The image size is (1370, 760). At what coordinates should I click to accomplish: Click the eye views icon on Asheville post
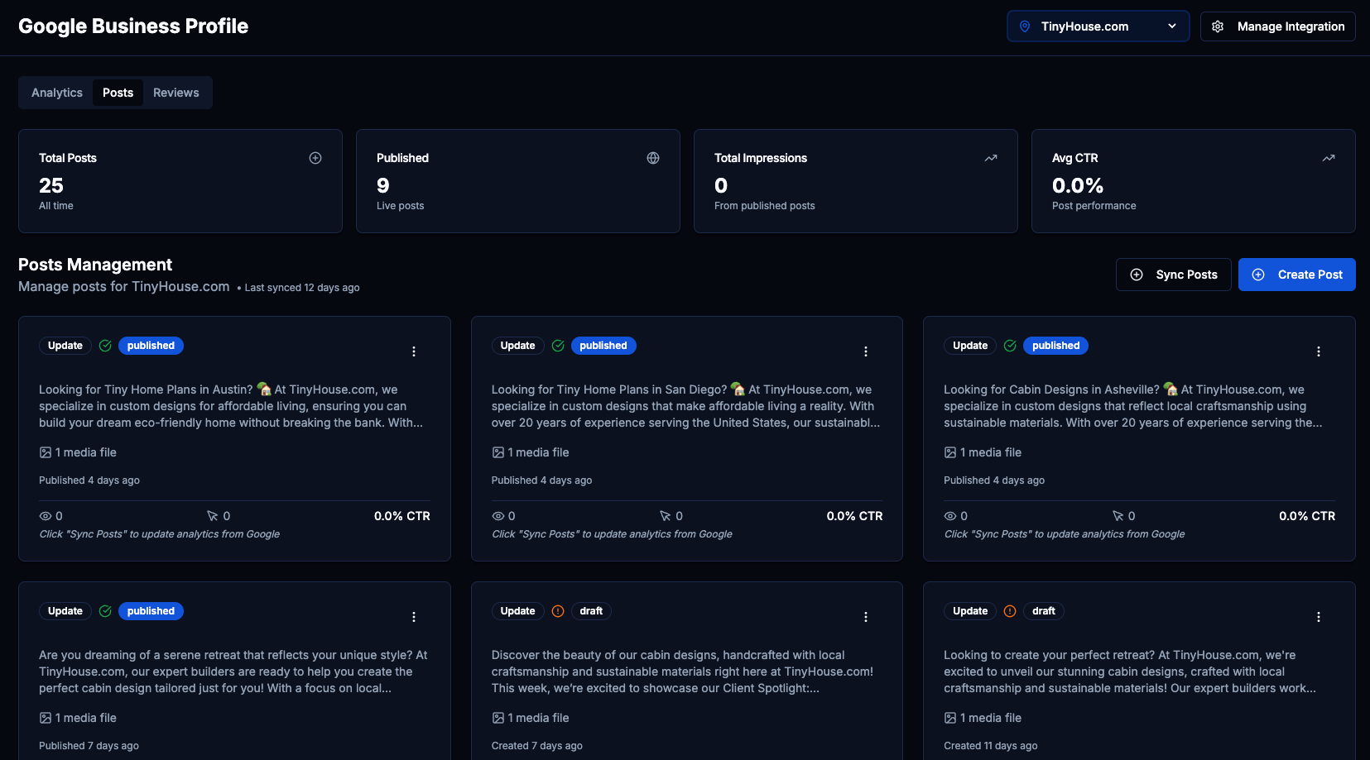[x=950, y=516]
